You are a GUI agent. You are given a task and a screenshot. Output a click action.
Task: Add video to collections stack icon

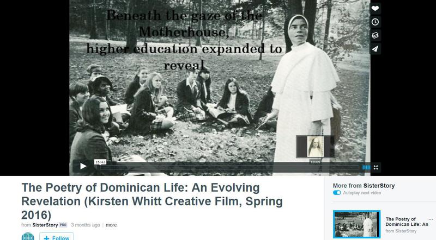375,35
